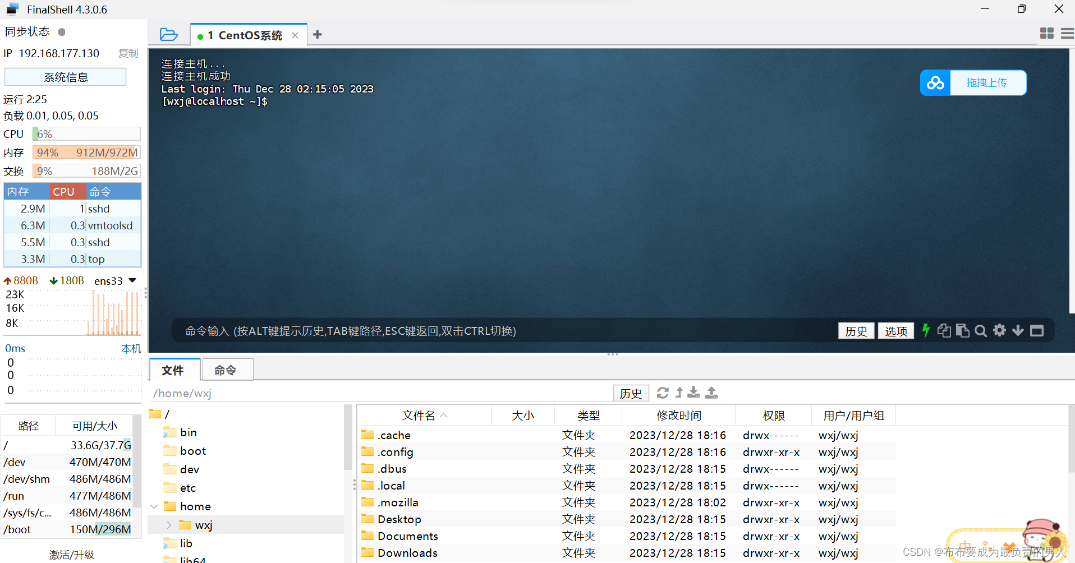Viewport: 1075px width, 563px height.
Task: Open file path 历史 button
Action: tap(631, 393)
